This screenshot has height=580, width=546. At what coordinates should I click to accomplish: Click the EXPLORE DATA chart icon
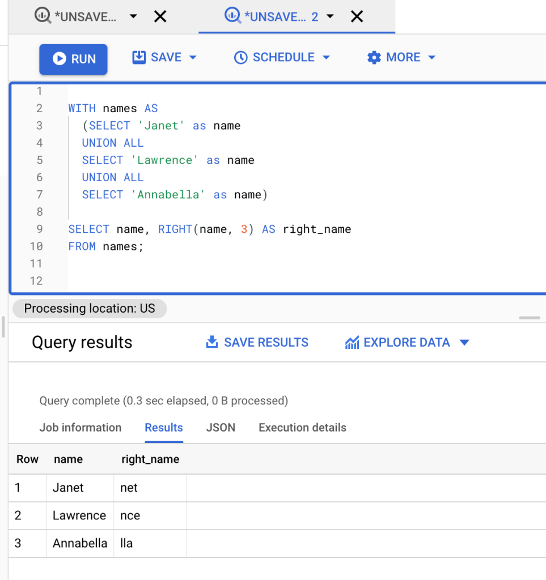coord(352,343)
